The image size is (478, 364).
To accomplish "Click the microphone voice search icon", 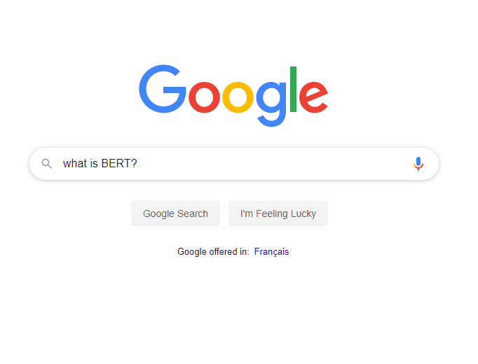I will point(418,164).
